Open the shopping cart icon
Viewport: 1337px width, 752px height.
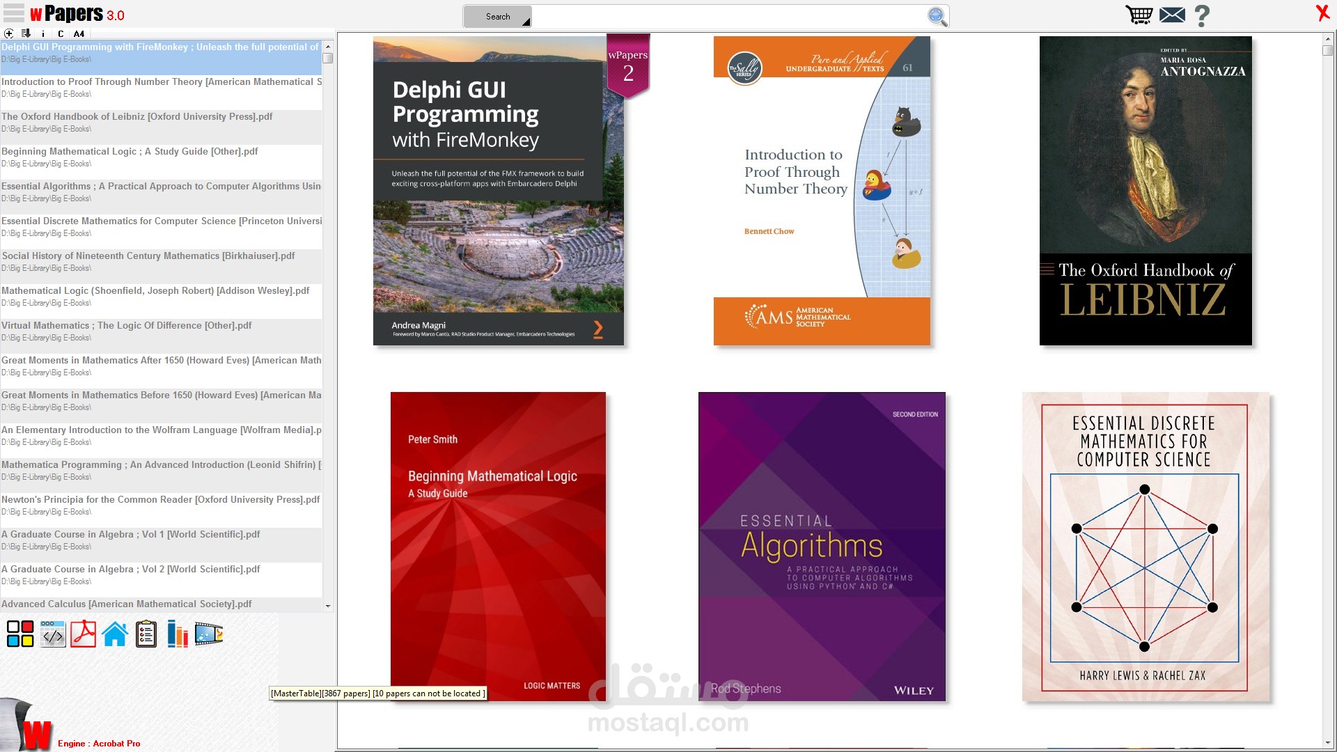(1139, 15)
